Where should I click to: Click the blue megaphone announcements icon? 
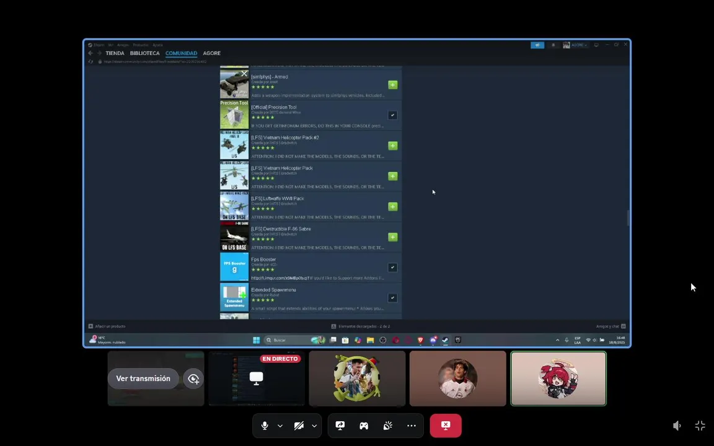(537, 45)
